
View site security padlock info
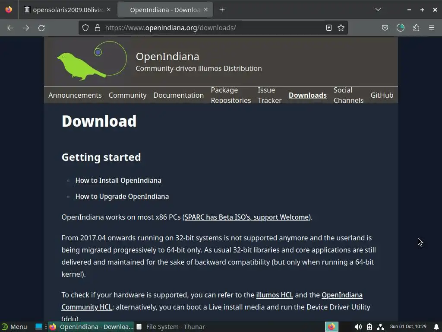tap(98, 28)
